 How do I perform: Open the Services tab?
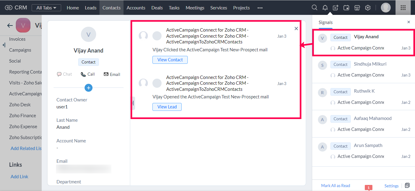click(219, 8)
